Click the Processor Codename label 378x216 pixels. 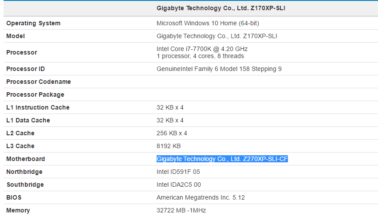[39, 82]
